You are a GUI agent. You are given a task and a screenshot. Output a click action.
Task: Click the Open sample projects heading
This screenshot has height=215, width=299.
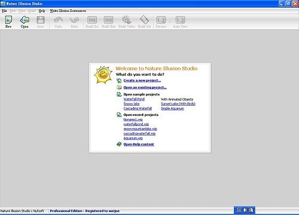coord(142,94)
